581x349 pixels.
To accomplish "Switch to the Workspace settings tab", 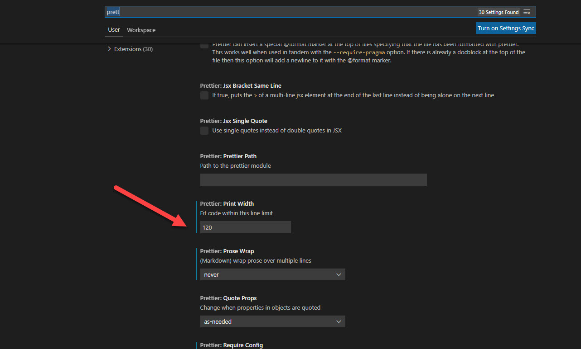I will [x=141, y=30].
